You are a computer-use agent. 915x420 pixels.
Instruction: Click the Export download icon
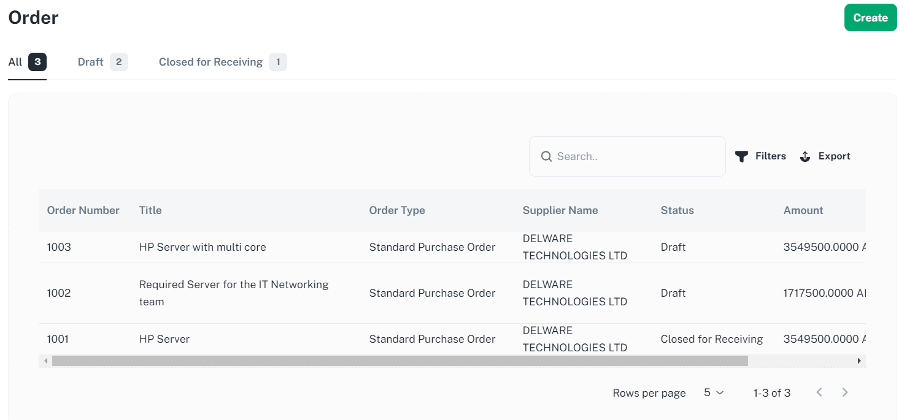pos(805,156)
